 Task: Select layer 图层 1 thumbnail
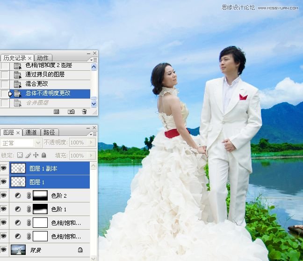click(18, 182)
